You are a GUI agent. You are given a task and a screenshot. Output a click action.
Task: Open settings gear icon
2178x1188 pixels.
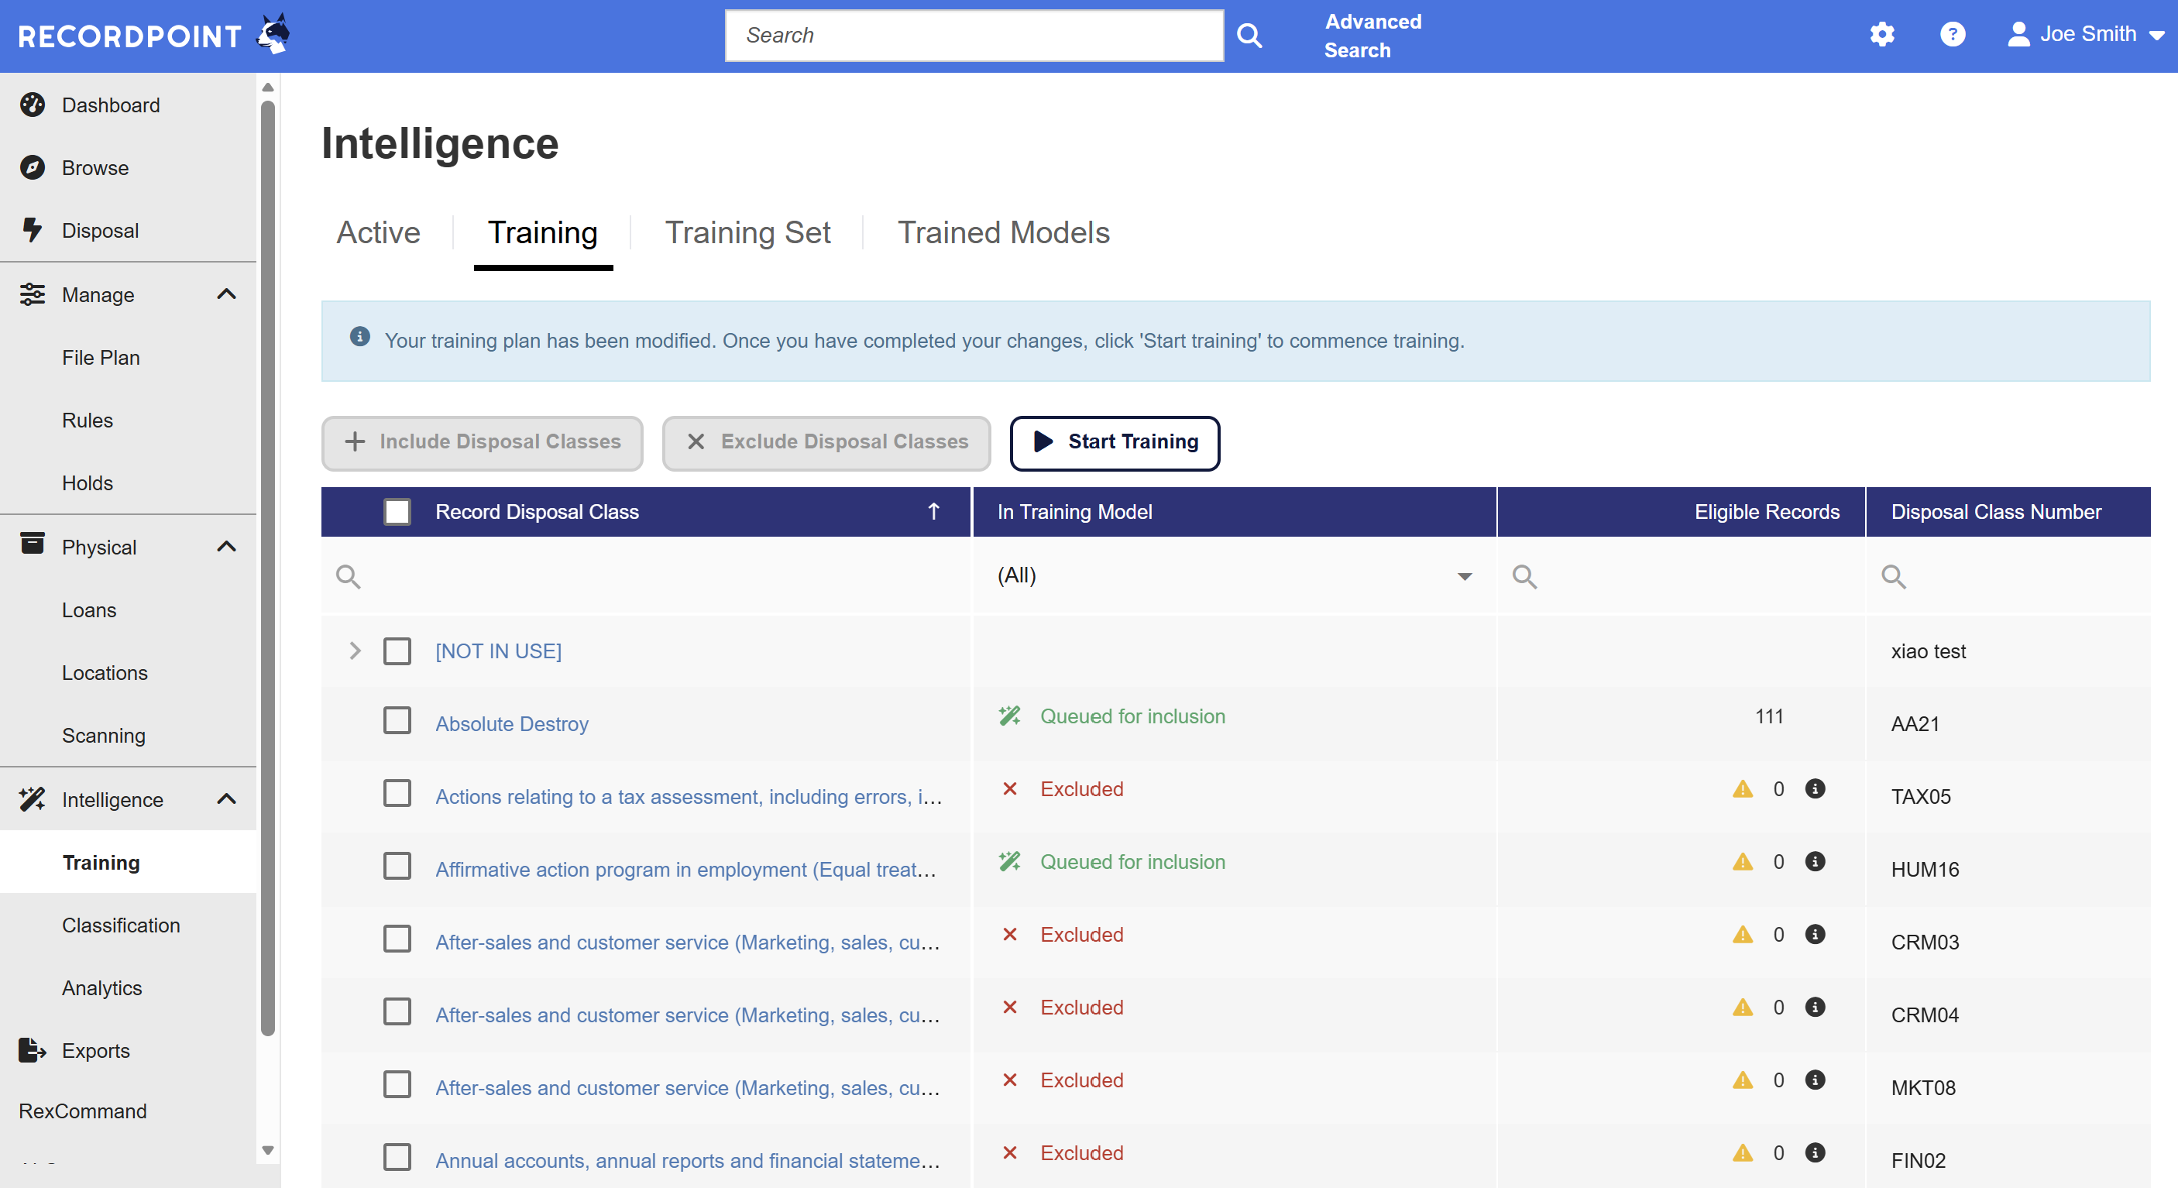click(1881, 35)
